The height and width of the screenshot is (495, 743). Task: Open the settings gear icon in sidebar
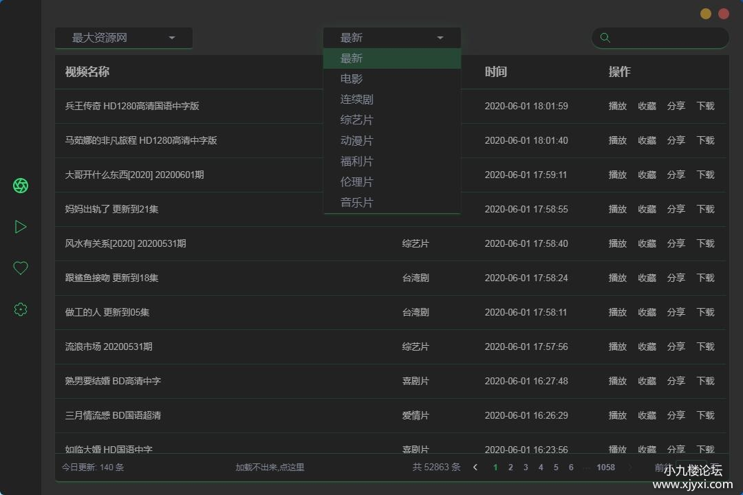pos(21,309)
